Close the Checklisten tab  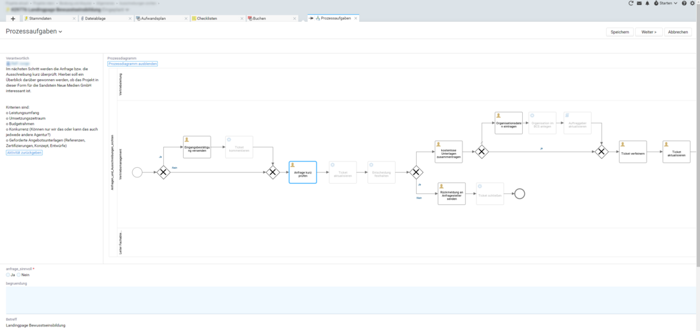pyautogui.click(x=241, y=19)
